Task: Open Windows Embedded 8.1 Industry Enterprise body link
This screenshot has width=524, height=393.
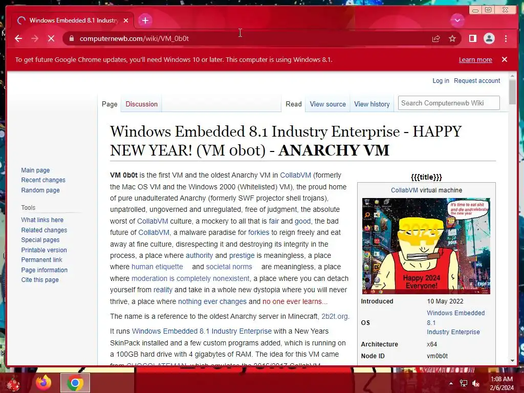Action: pyautogui.click(x=202, y=331)
